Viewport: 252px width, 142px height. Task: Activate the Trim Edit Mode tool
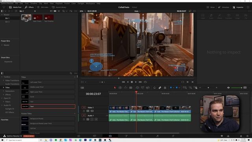120,88
